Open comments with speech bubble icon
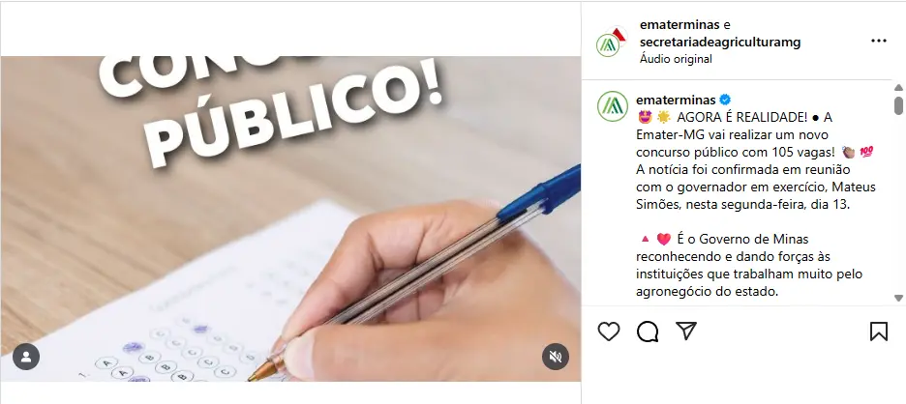 pyautogui.click(x=648, y=332)
